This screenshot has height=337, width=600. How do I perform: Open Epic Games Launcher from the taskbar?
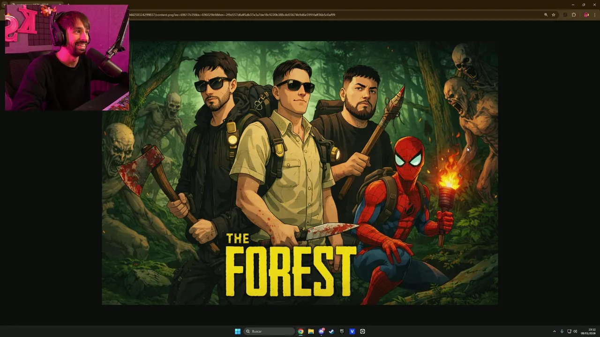pos(342,331)
